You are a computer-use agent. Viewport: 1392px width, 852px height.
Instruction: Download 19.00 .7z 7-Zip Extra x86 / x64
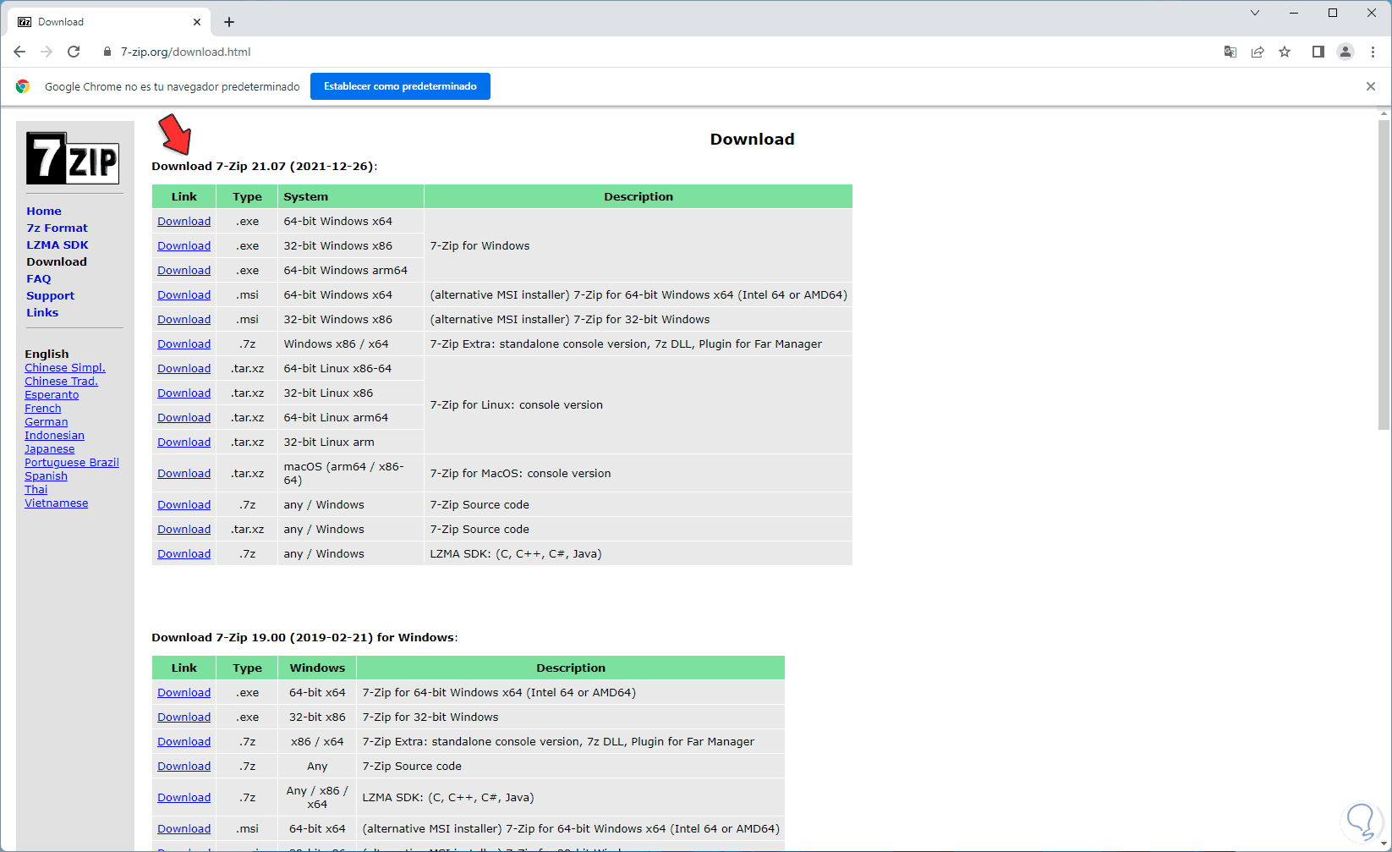(184, 742)
